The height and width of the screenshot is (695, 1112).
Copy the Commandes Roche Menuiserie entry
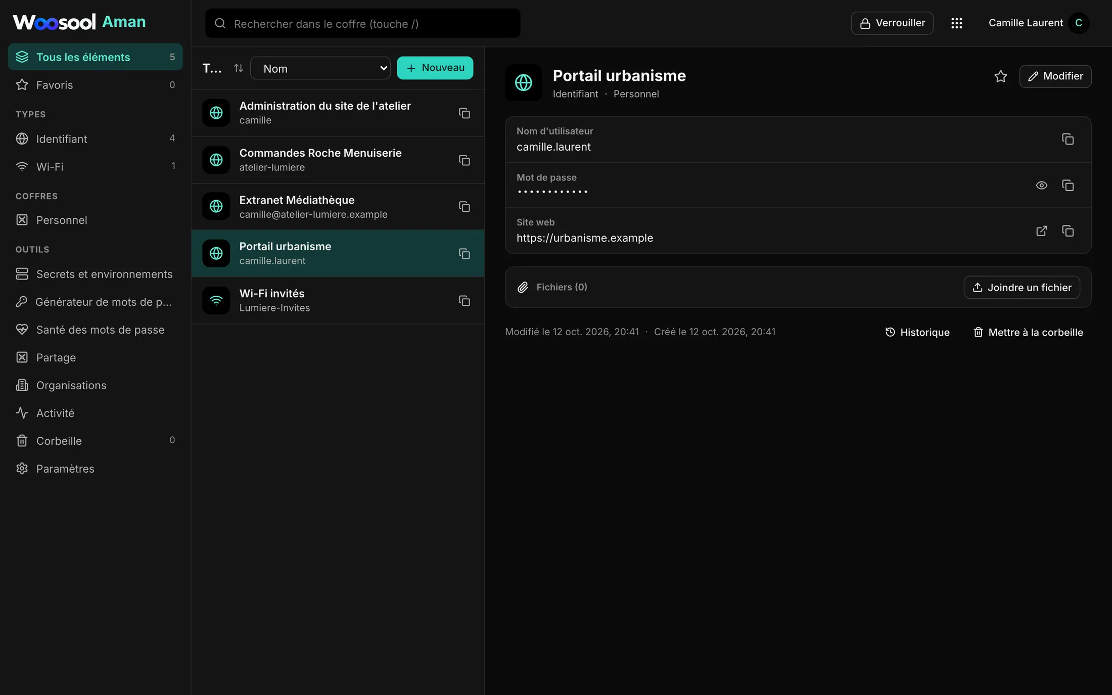(x=464, y=160)
